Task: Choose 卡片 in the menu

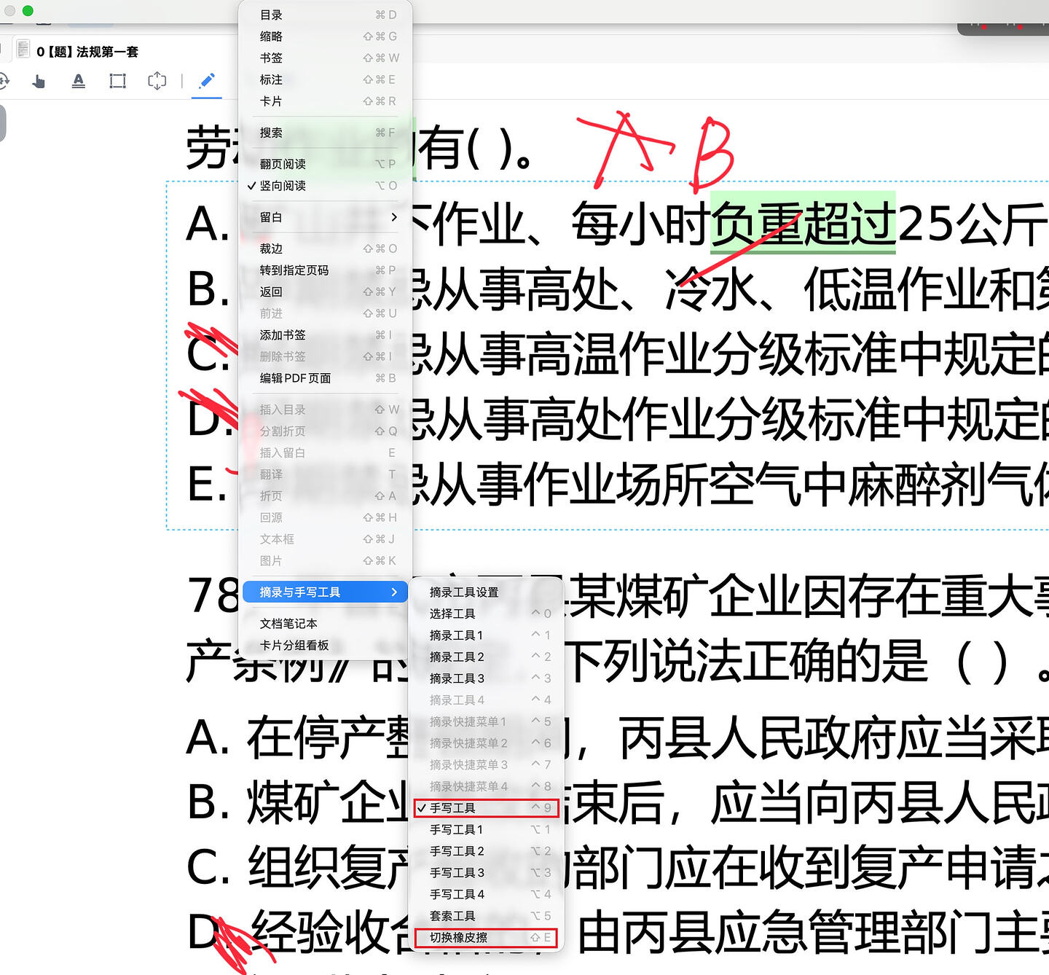Action: 325,101
